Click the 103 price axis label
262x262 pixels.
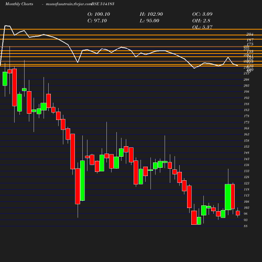[246, 208]
